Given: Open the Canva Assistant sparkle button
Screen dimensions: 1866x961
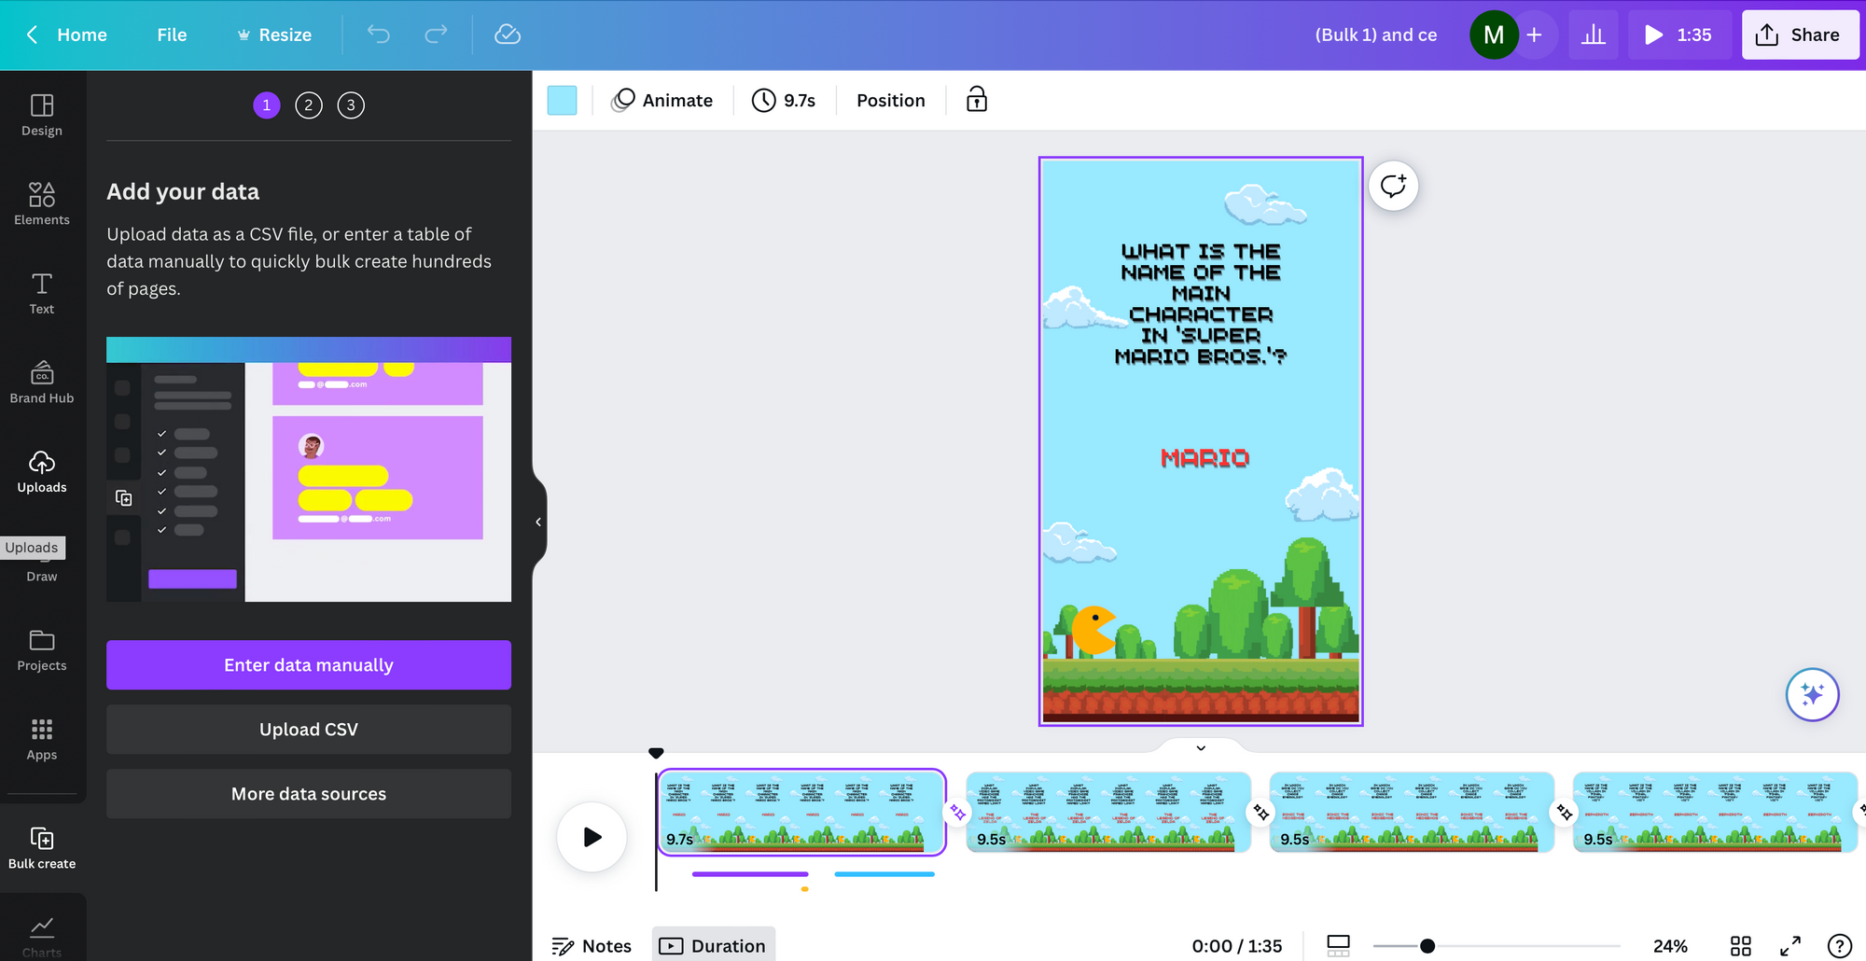Looking at the screenshot, I should click(1812, 694).
